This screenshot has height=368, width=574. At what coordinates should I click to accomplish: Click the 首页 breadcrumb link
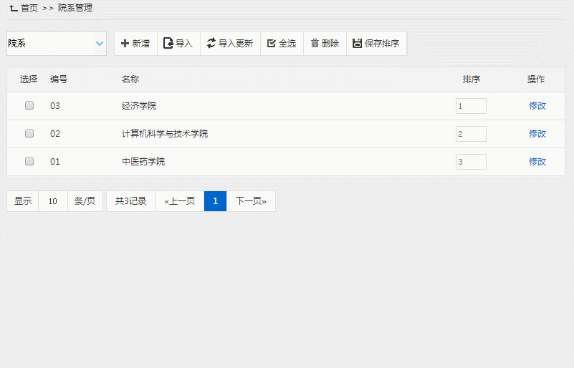(29, 8)
